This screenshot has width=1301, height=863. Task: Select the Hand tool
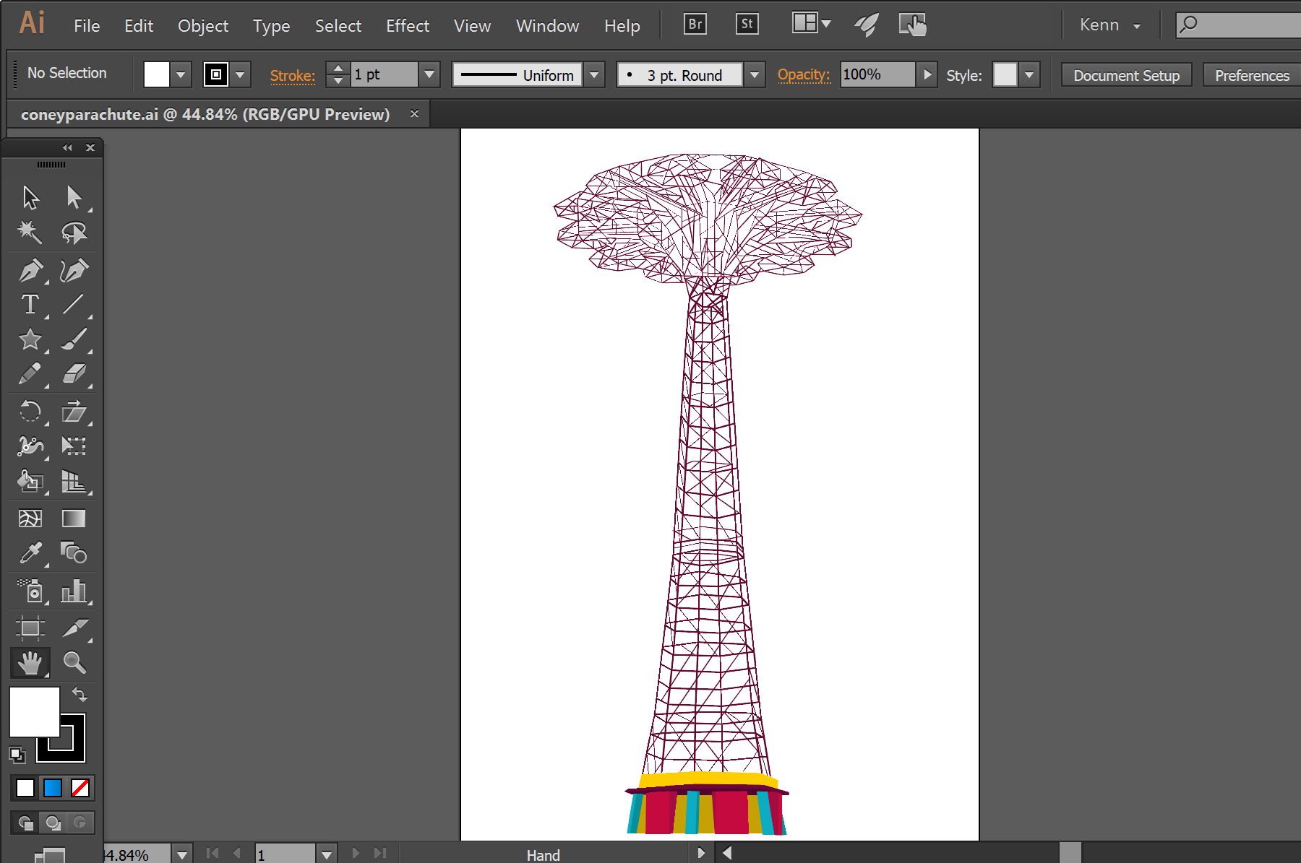[x=30, y=662]
